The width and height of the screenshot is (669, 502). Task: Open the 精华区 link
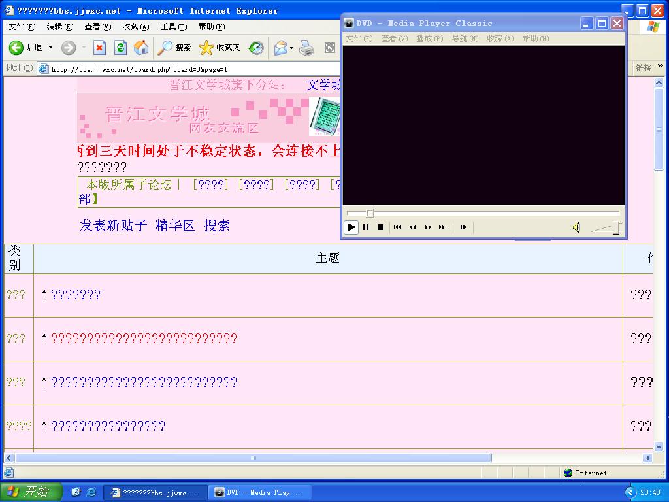click(175, 226)
